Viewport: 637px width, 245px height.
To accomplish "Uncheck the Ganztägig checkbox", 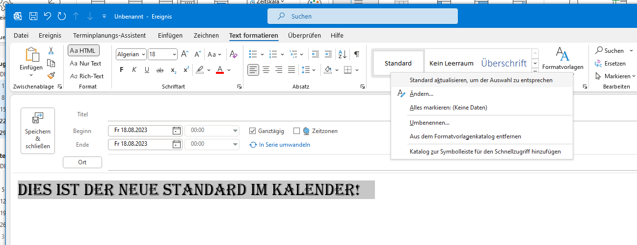I will 253,131.
